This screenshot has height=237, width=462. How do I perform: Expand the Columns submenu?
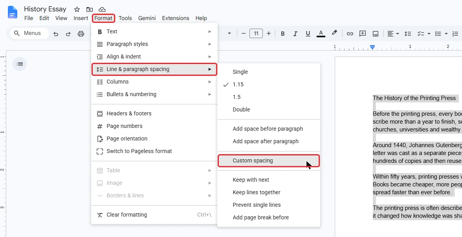pyautogui.click(x=154, y=82)
